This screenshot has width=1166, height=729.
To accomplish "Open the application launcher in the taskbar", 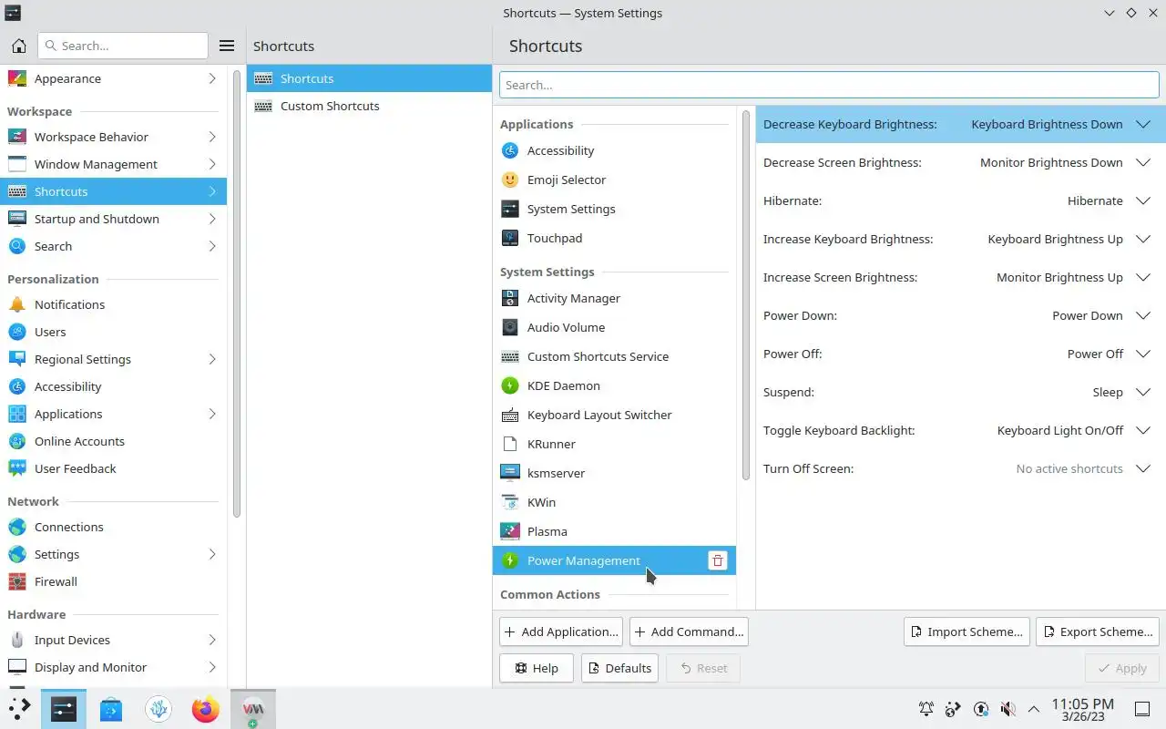I will click(x=19, y=709).
